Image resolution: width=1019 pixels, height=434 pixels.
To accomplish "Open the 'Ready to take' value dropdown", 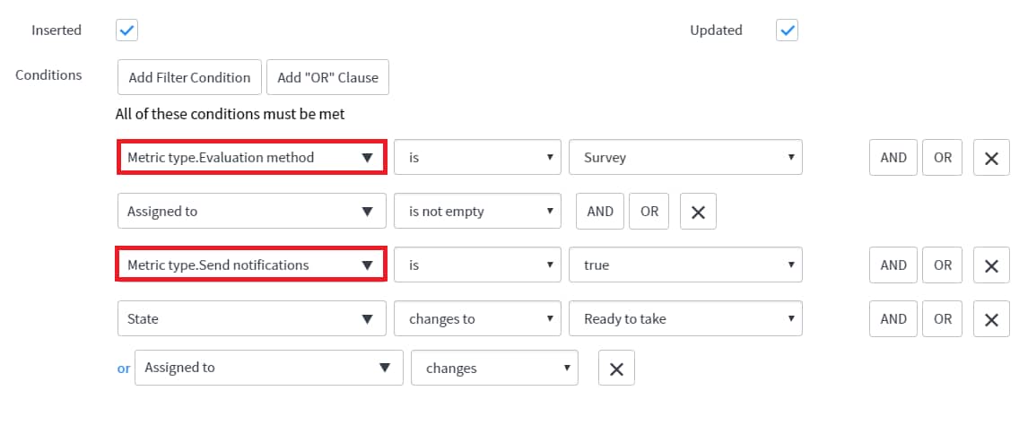I will 685,318.
